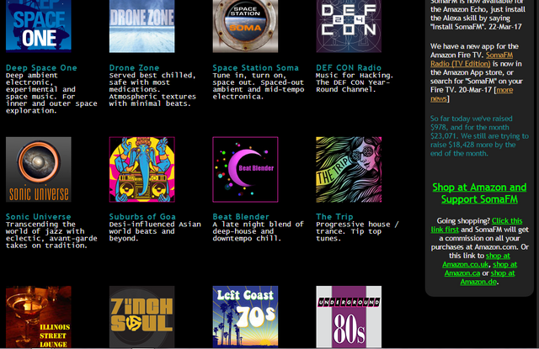
Task: Open the Illinois Street Lounge cocktail artwork
Action: [39, 317]
